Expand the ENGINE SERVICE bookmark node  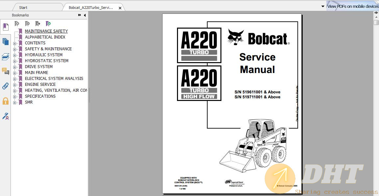14,85
